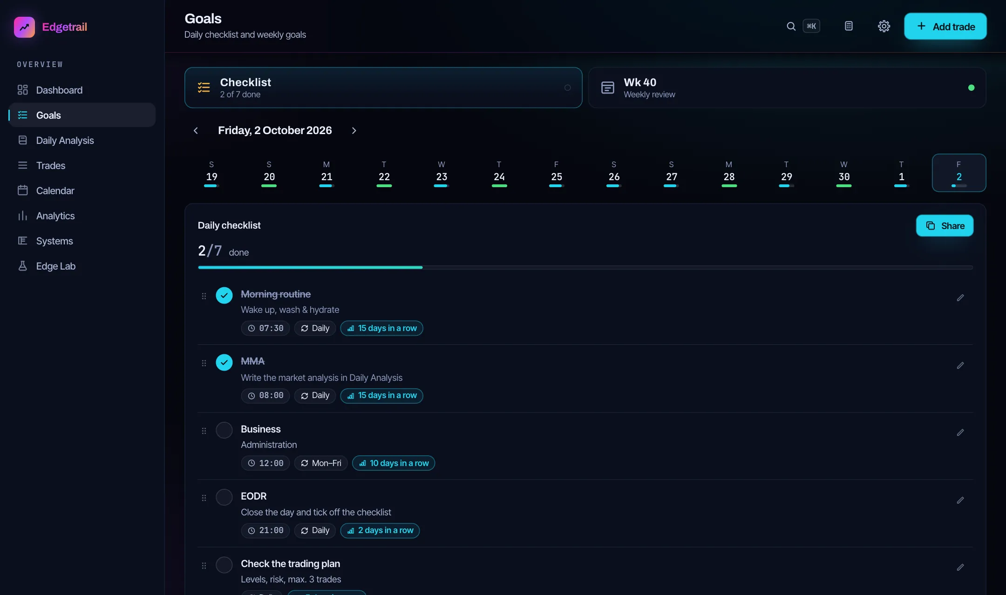Viewport: 1006px width, 595px height.
Task: Mark EODR as done
Action: [224, 497]
